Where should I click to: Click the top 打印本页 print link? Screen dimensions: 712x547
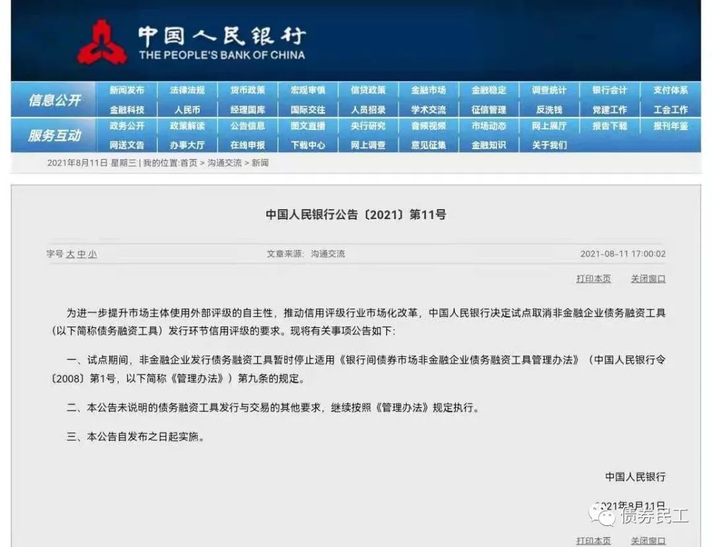click(593, 279)
